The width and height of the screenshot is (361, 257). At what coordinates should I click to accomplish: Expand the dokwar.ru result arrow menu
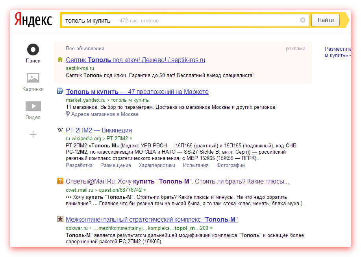point(211,228)
